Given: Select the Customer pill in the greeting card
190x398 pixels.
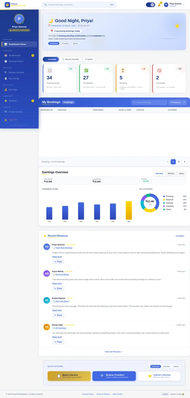Looking at the screenshot, I should 54,43.
